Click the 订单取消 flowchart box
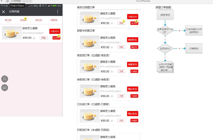 click(x=194, y=48)
